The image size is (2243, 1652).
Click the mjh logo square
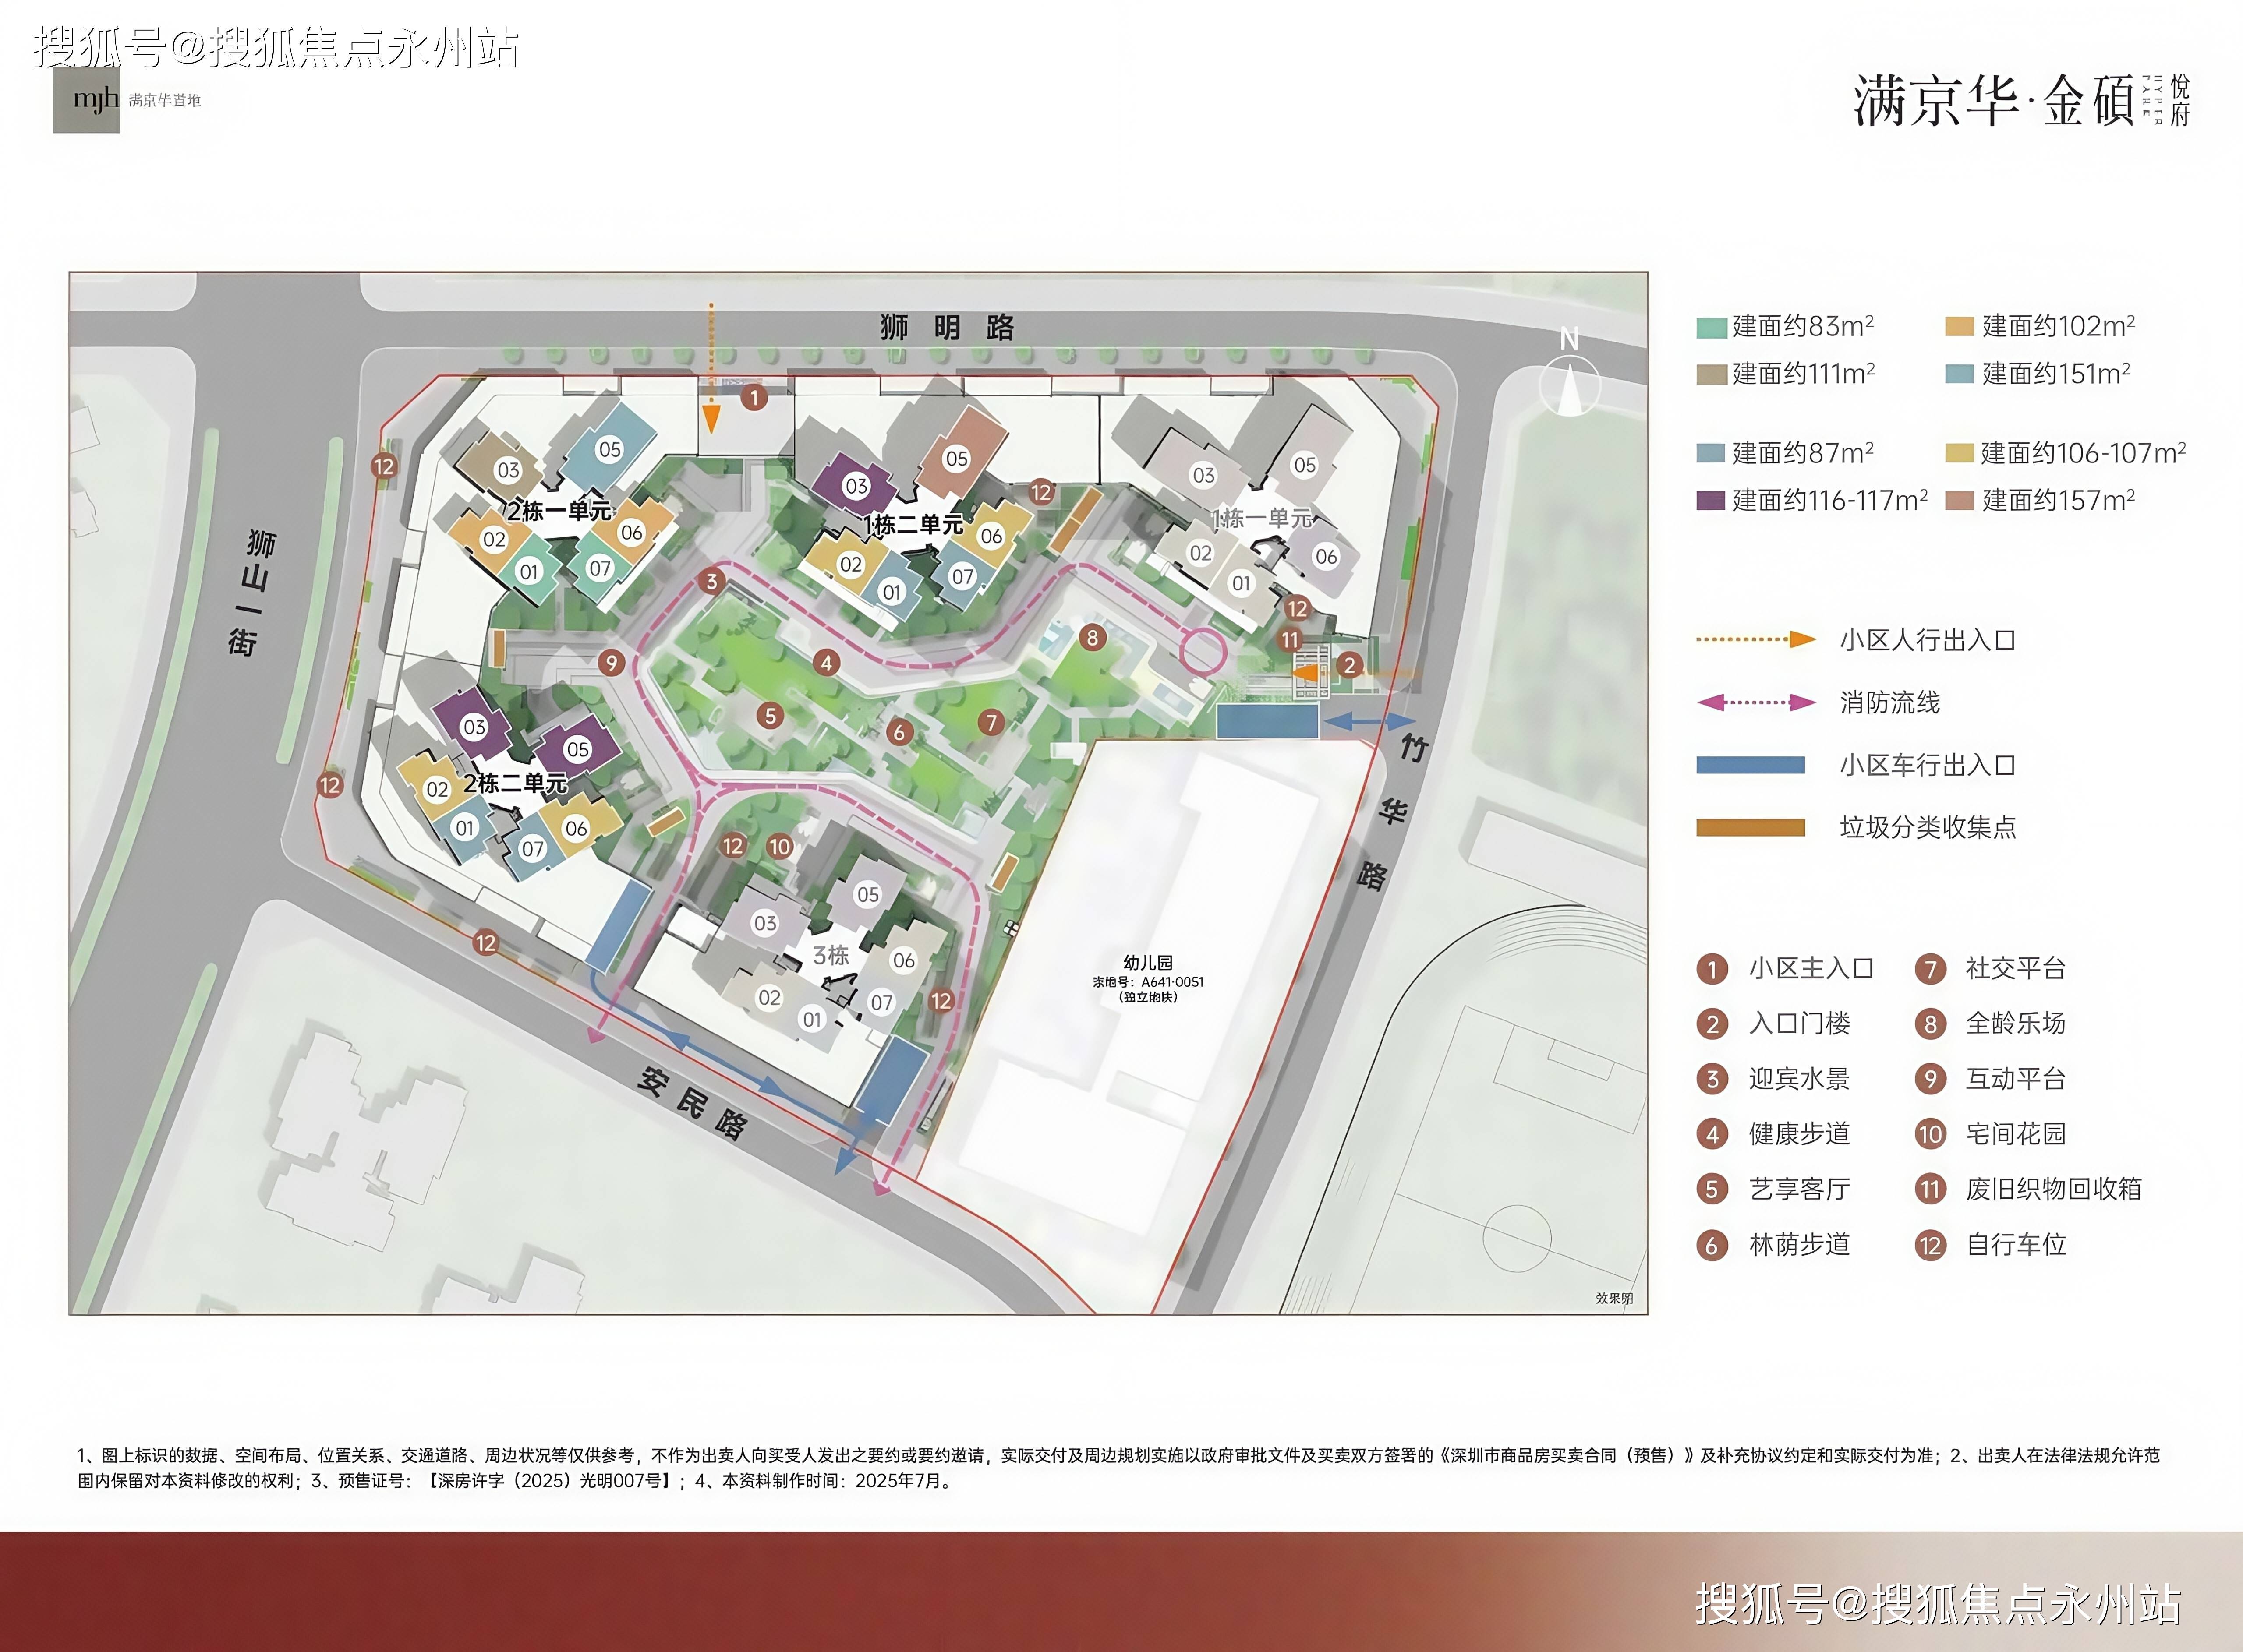click(87, 100)
